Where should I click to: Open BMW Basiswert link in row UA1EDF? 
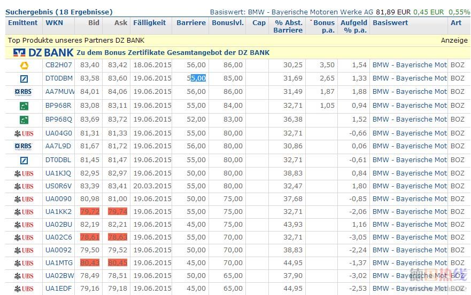point(410,289)
